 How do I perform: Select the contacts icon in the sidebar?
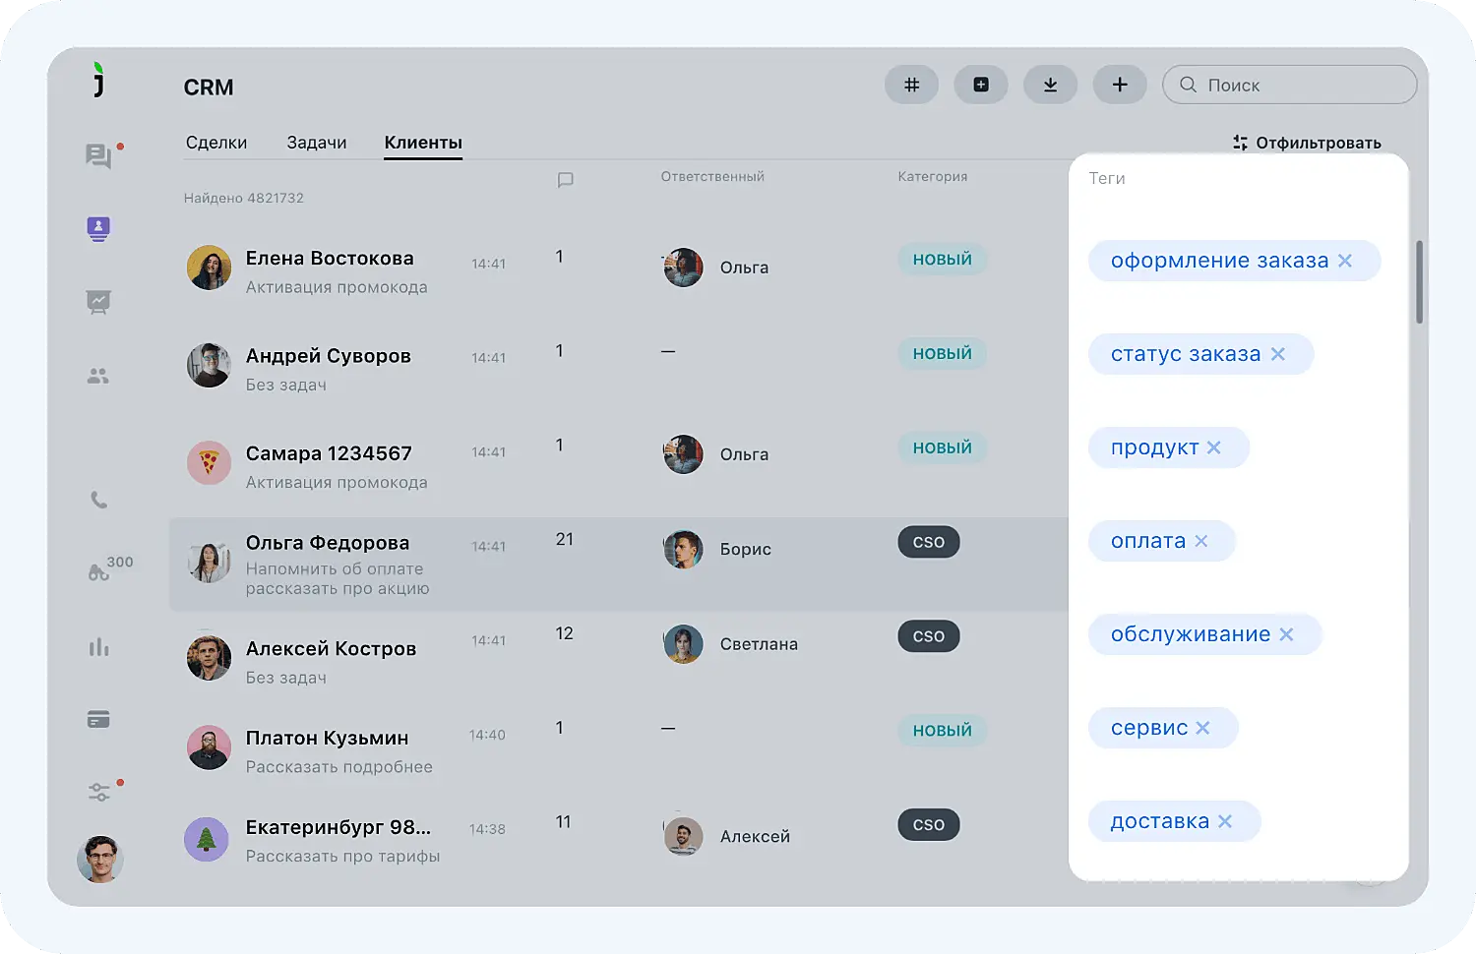(x=98, y=229)
